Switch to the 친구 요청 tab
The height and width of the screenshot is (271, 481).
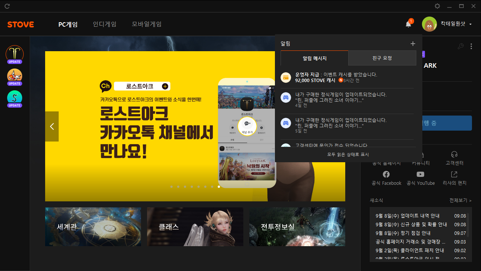(382, 58)
